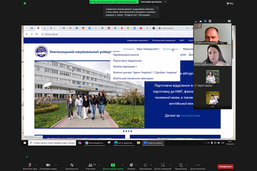Reload page in shared browser

point(36,34)
